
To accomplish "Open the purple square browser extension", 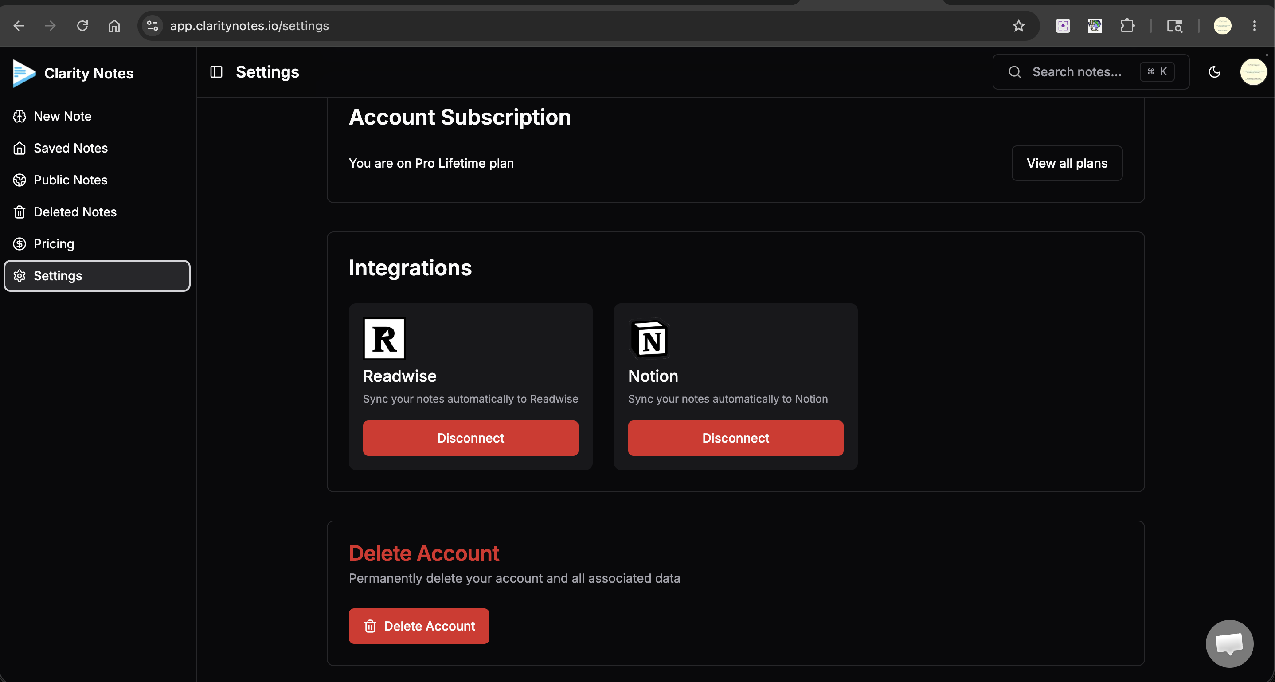I will (1063, 26).
